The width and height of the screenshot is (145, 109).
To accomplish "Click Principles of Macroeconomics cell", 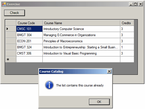I will (81, 41).
